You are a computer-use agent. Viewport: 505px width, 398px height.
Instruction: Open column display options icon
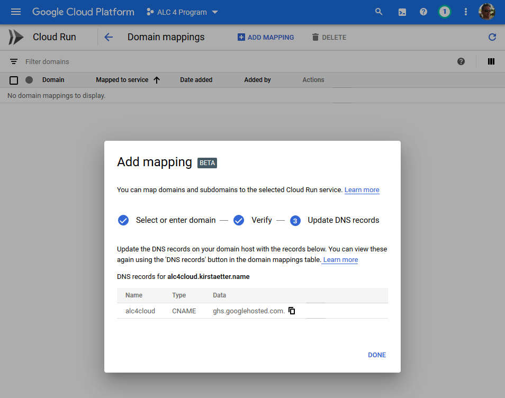[491, 61]
